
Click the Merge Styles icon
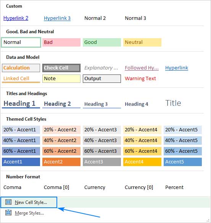pyautogui.click(x=8, y=213)
